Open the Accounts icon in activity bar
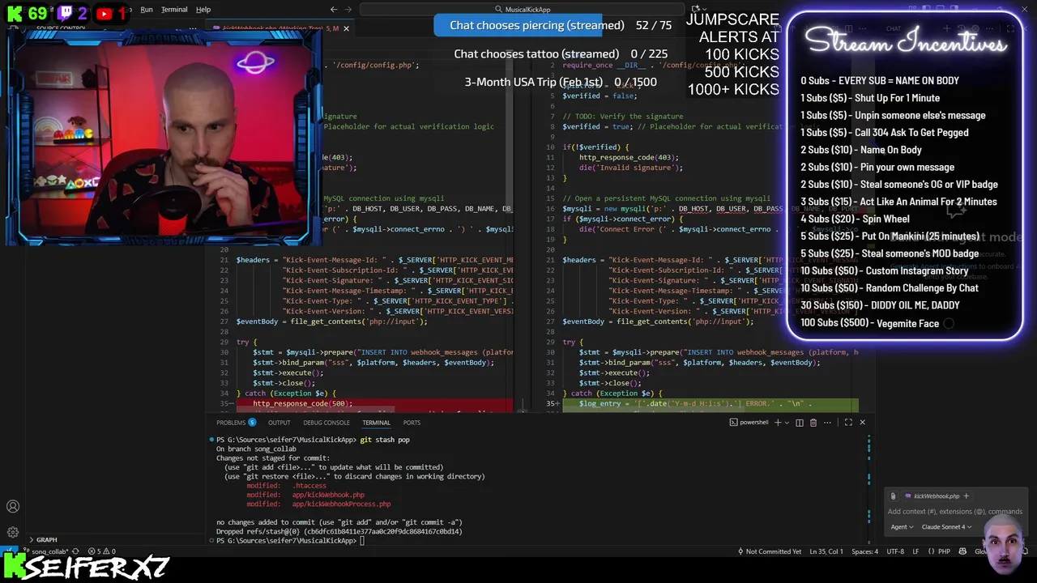1037x583 pixels. pos(13,507)
